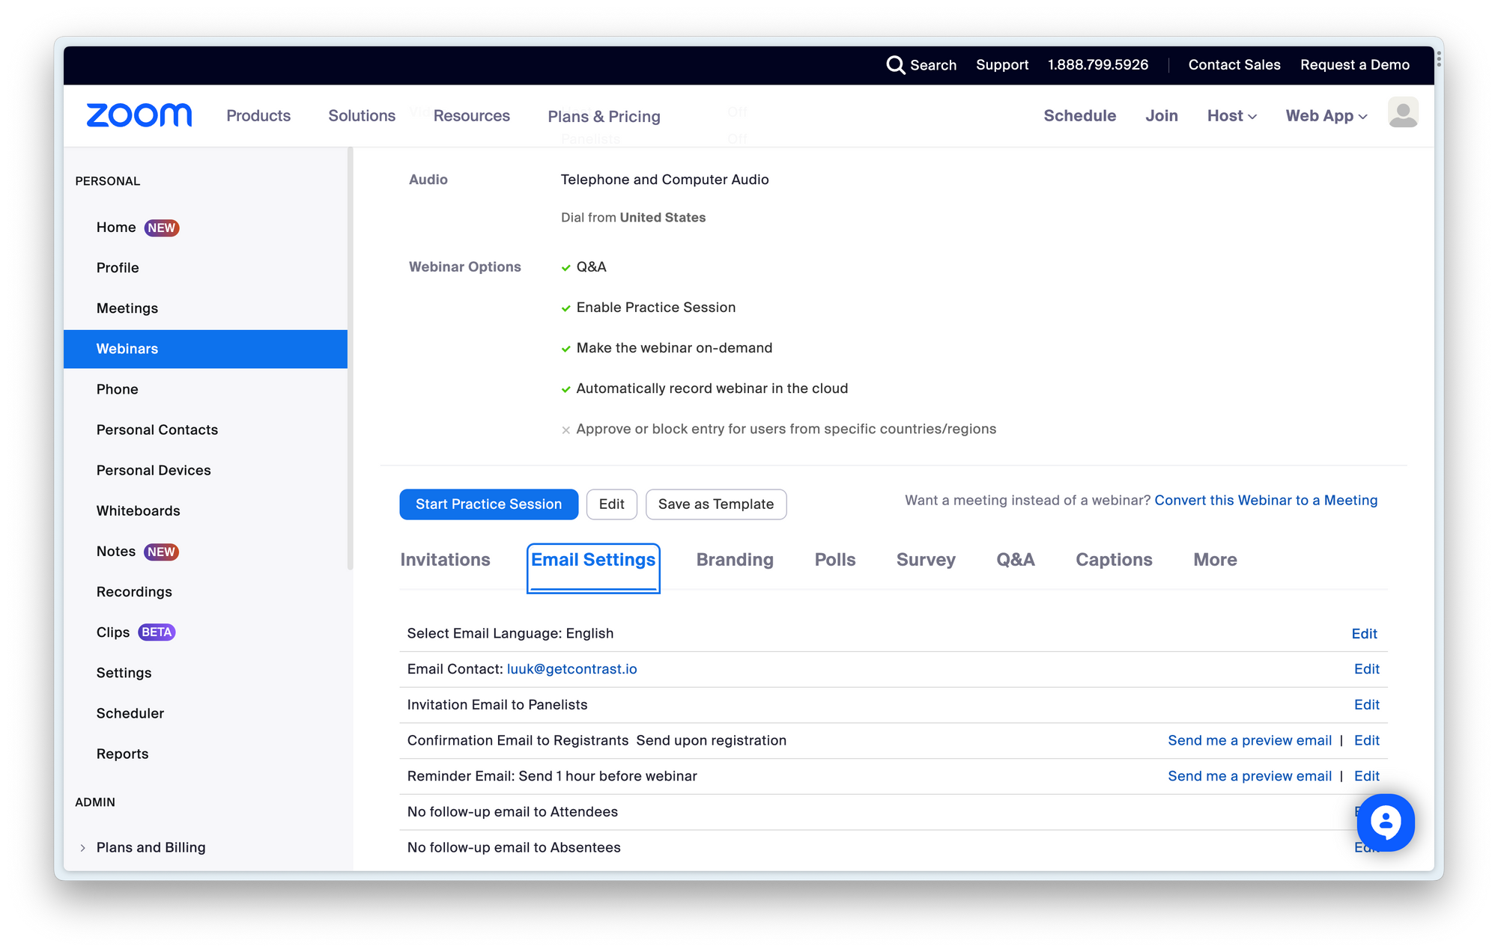Image resolution: width=1498 pixels, height=952 pixels.
Task: Expand Plans and Billing in sidebar
Action: click(x=82, y=848)
